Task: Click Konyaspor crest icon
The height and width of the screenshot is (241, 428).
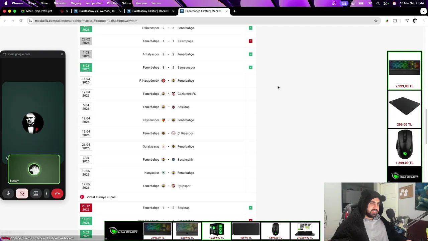Action: pyautogui.click(x=163, y=173)
